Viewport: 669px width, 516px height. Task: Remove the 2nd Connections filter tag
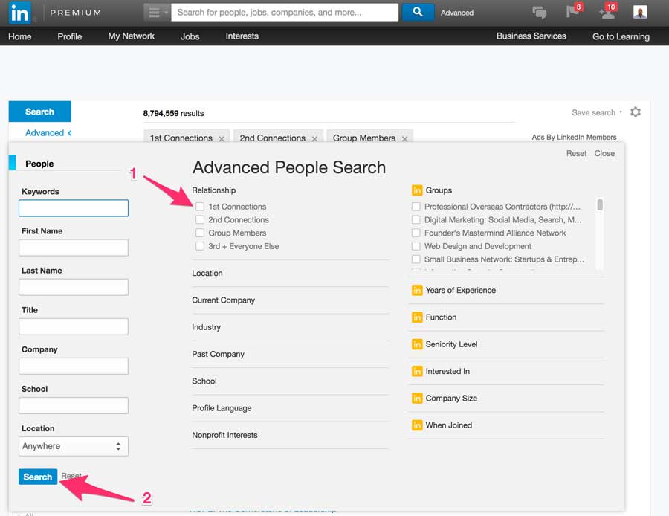[x=314, y=139]
